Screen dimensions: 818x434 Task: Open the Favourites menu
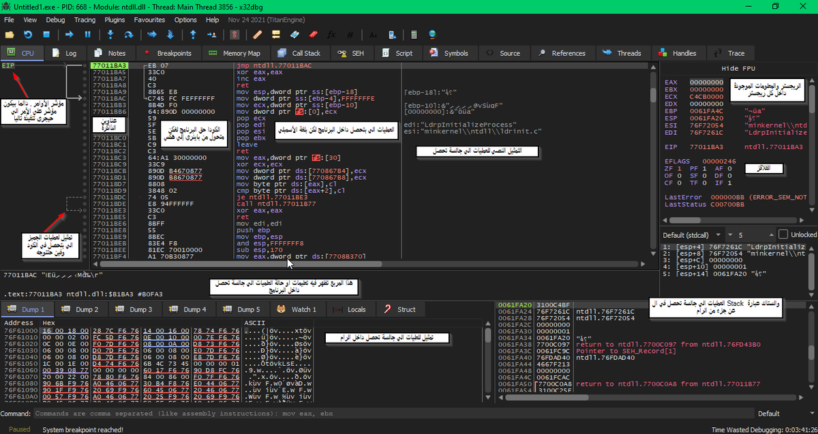(x=149, y=20)
